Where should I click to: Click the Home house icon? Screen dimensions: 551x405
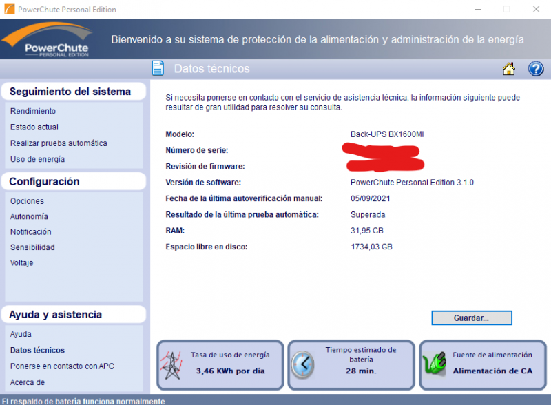pyautogui.click(x=509, y=69)
